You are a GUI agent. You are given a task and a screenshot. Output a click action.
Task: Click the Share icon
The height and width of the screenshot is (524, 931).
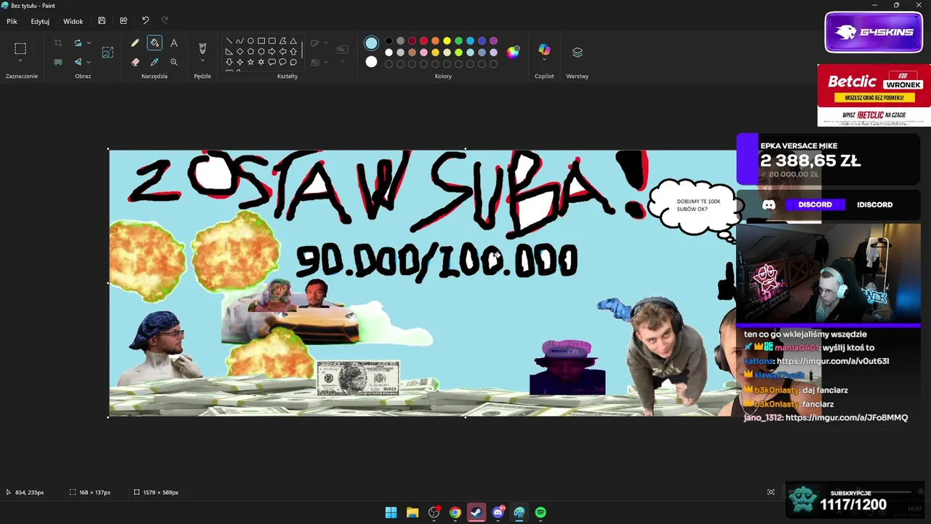(x=124, y=21)
